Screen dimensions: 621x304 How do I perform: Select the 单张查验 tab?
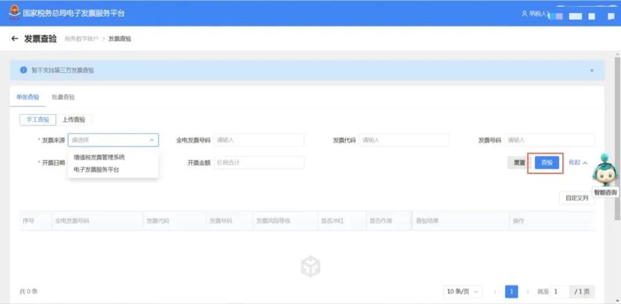28,98
